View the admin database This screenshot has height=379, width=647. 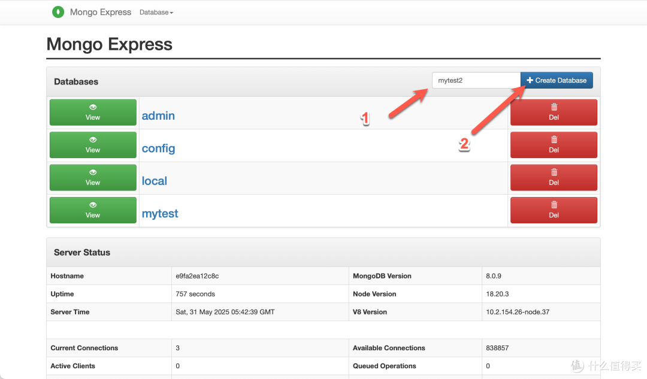[x=93, y=112]
